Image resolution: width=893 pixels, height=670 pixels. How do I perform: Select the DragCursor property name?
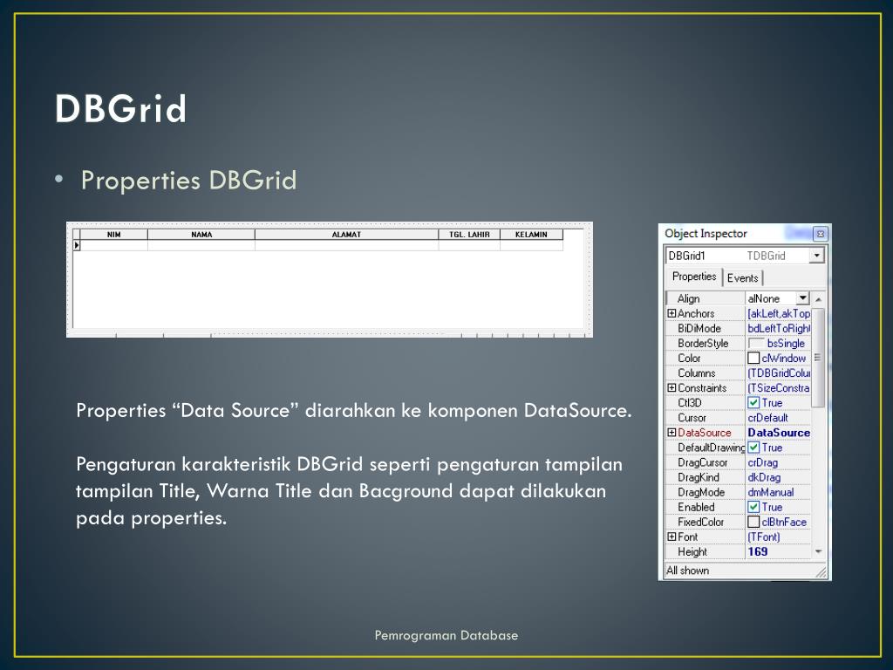[x=702, y=462]
